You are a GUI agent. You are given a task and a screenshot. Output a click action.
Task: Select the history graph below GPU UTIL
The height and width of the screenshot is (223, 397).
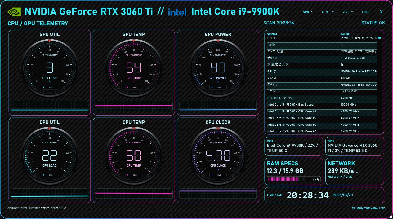coord(50,106)
